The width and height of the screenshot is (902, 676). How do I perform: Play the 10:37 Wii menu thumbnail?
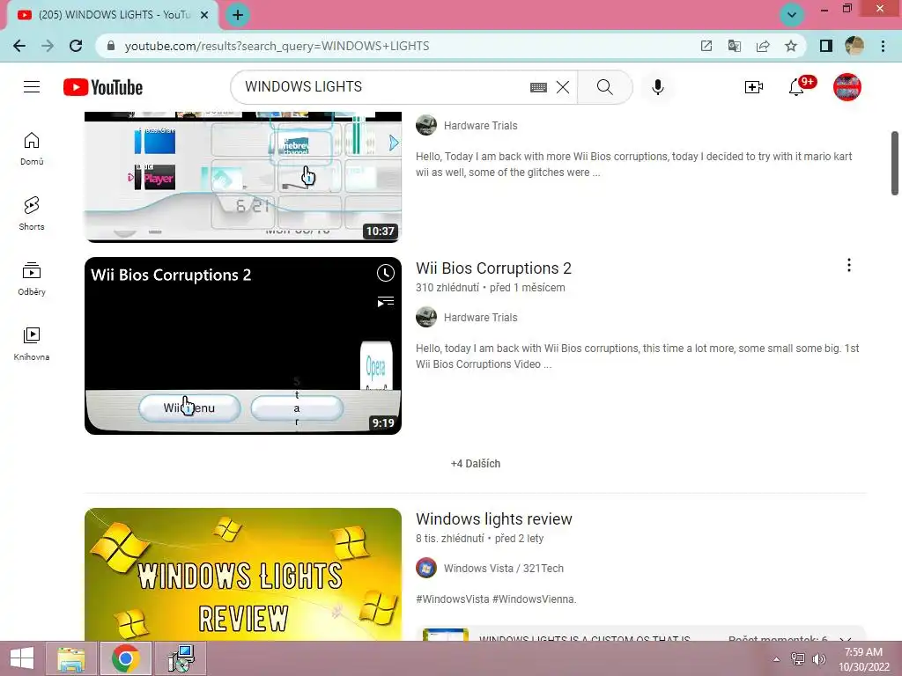pos(243,176)
